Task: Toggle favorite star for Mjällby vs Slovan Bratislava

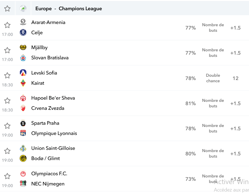Action: tap(7, 50)
